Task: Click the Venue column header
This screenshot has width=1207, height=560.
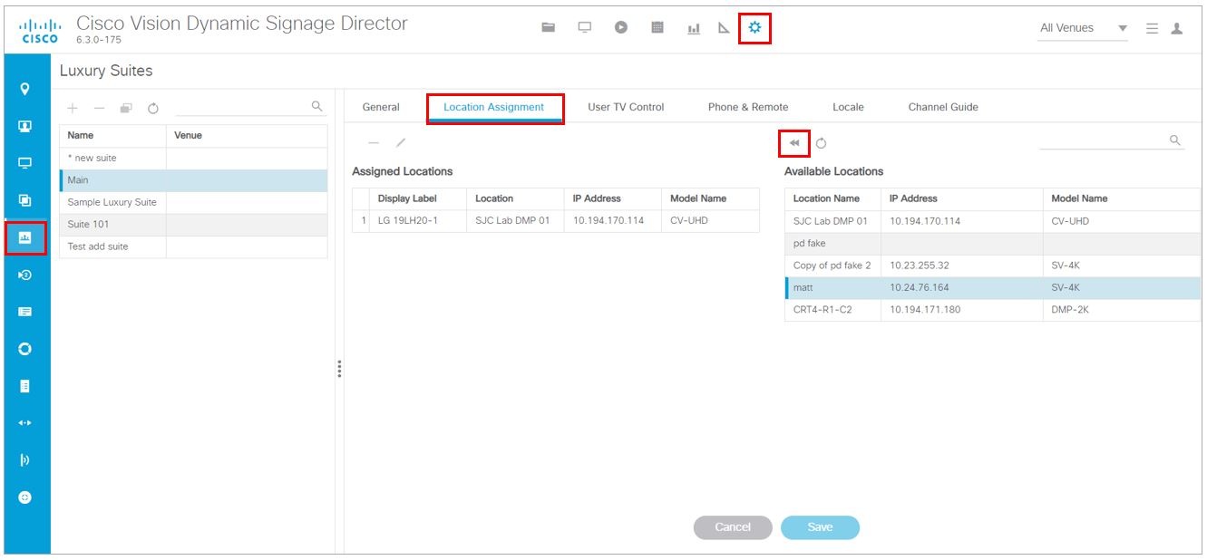Action: [x=247, y=136]
